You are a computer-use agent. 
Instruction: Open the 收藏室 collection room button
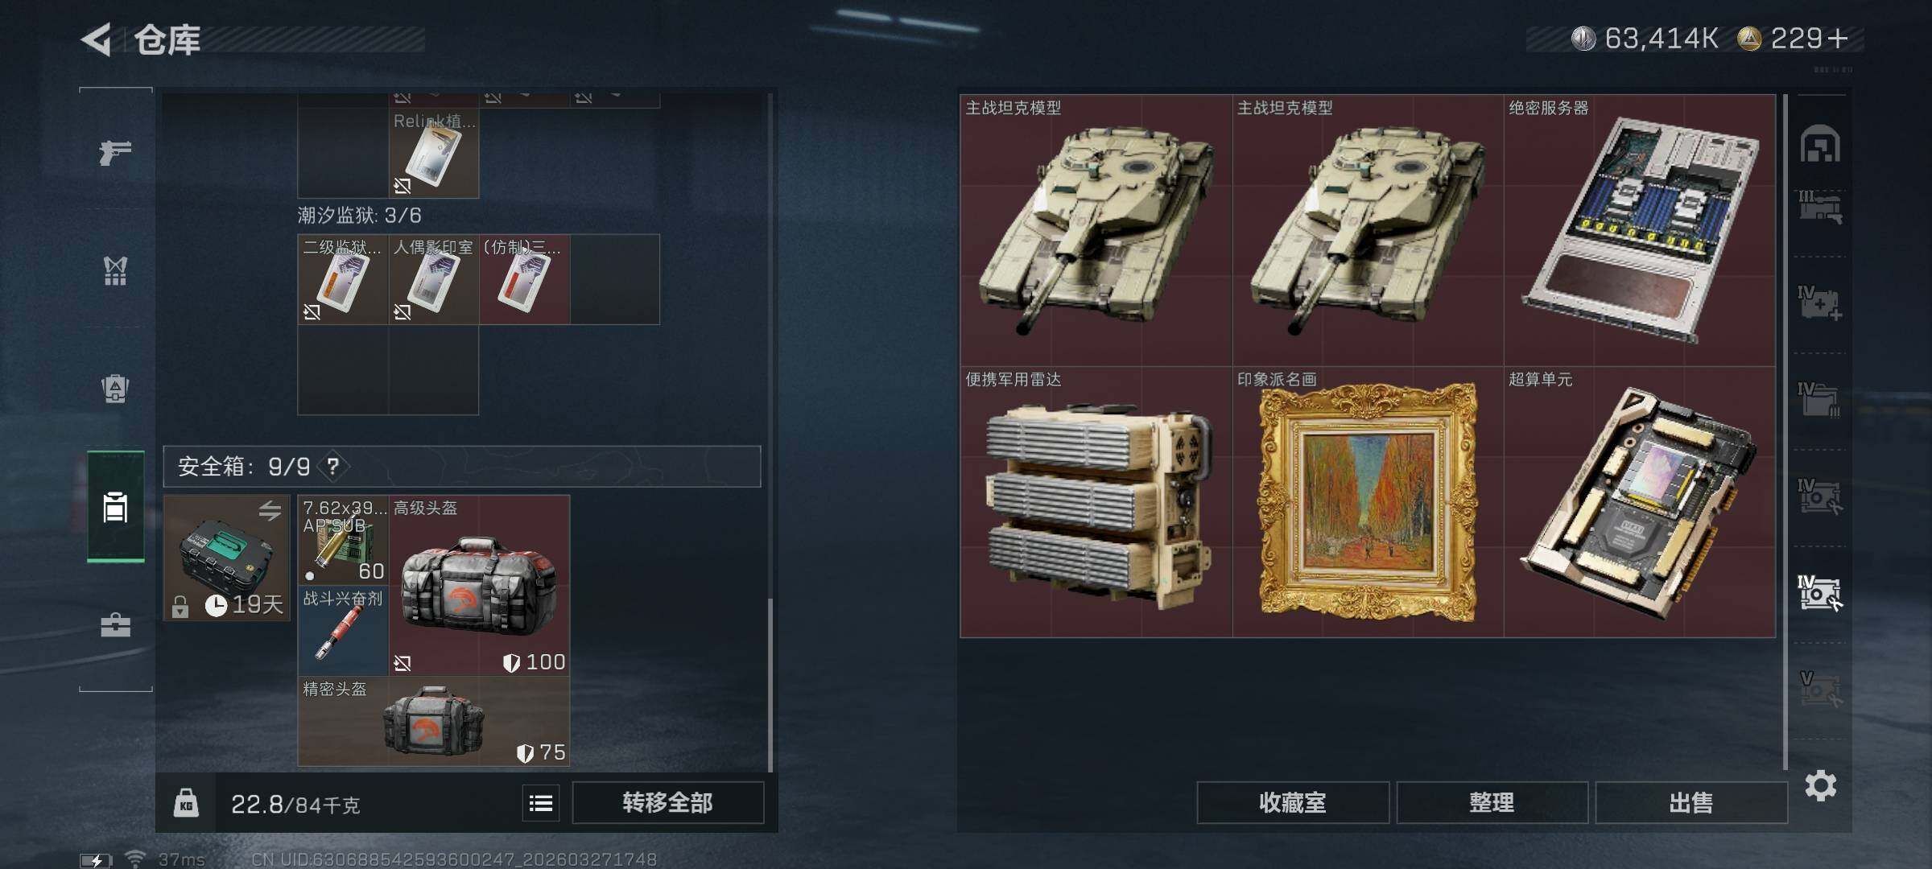coord(1293,802)
